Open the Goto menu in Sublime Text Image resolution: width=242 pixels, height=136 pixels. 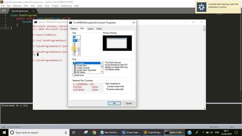[x=39, y=6]
